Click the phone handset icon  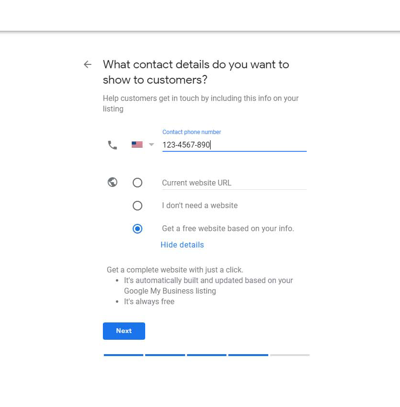tap(112, 145)
